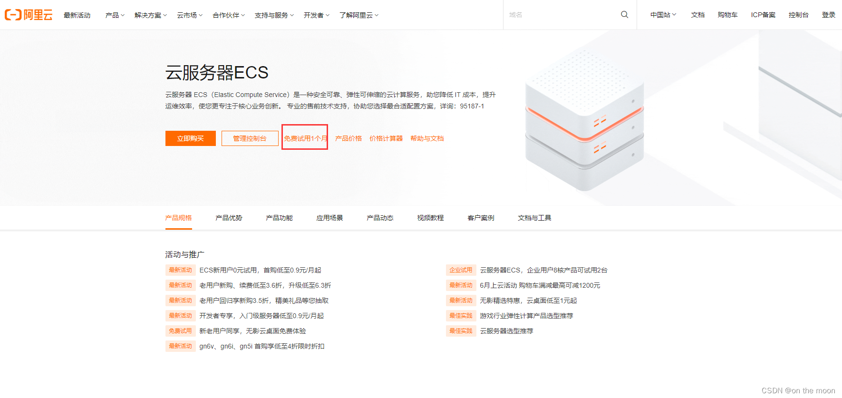Click the search magnifier icon

624,15
